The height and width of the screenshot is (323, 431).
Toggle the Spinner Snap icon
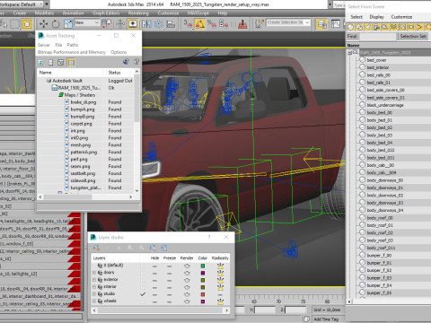(224, 23)
